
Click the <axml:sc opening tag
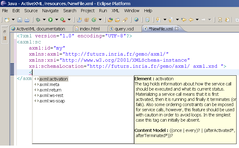tap(29, 42)
